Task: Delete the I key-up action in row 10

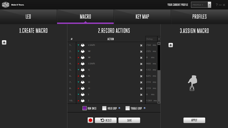Action: click(141, 101)
